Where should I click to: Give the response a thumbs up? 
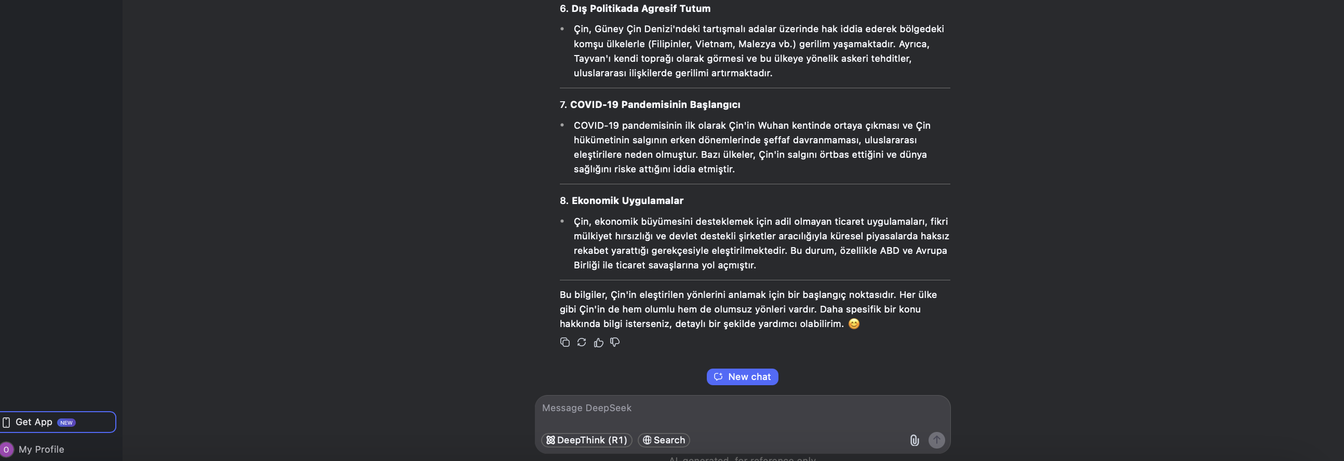pyautogui.click(x=598, y=342)
